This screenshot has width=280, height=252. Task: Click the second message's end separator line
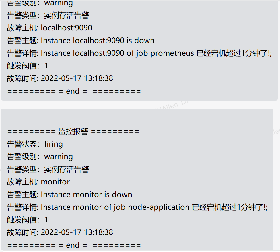tap(74, 245)
